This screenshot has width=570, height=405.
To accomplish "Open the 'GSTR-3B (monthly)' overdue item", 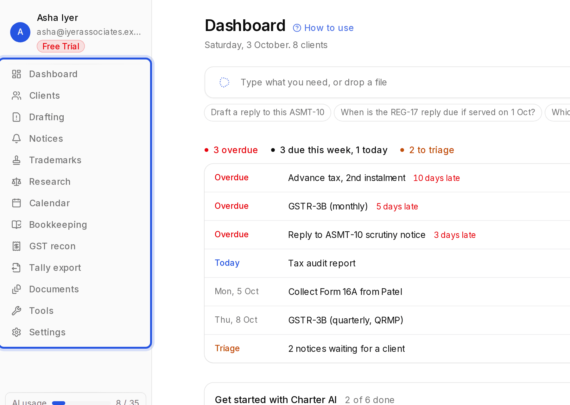I will coord(387,206).
